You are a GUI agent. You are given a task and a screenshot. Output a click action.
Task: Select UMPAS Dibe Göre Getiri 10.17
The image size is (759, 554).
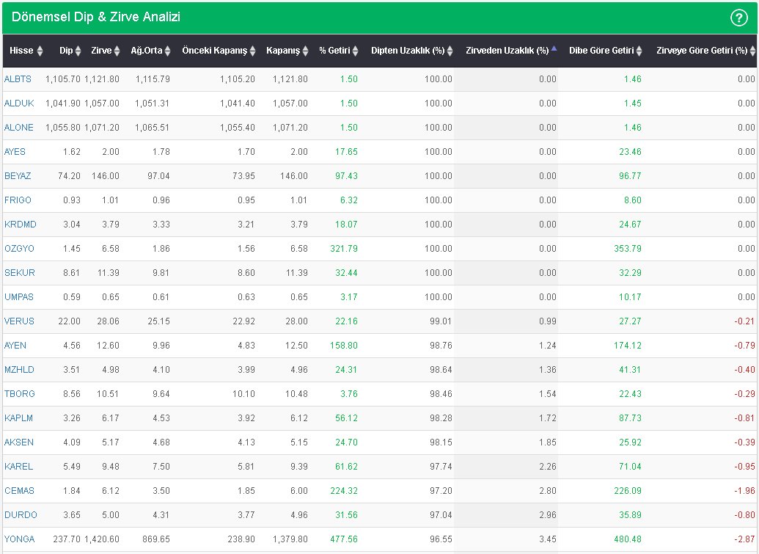tap(630, 297)
